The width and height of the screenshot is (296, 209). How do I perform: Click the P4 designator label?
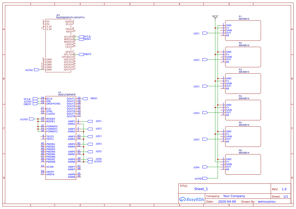point(240,96)
